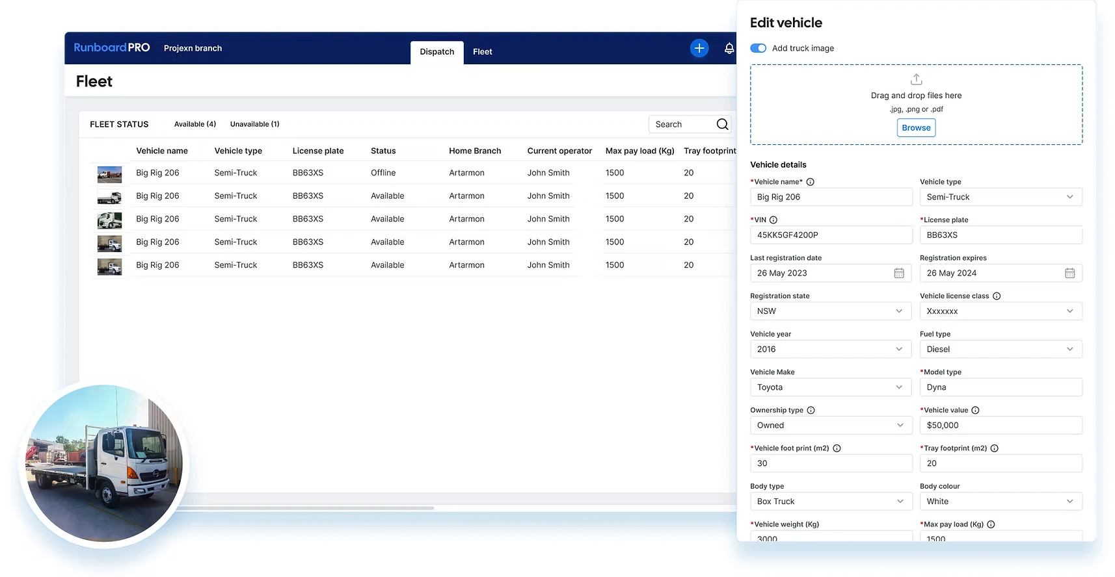Click the blue plus add button
This screenshot has width=1115, height=577.
[699, 48]
